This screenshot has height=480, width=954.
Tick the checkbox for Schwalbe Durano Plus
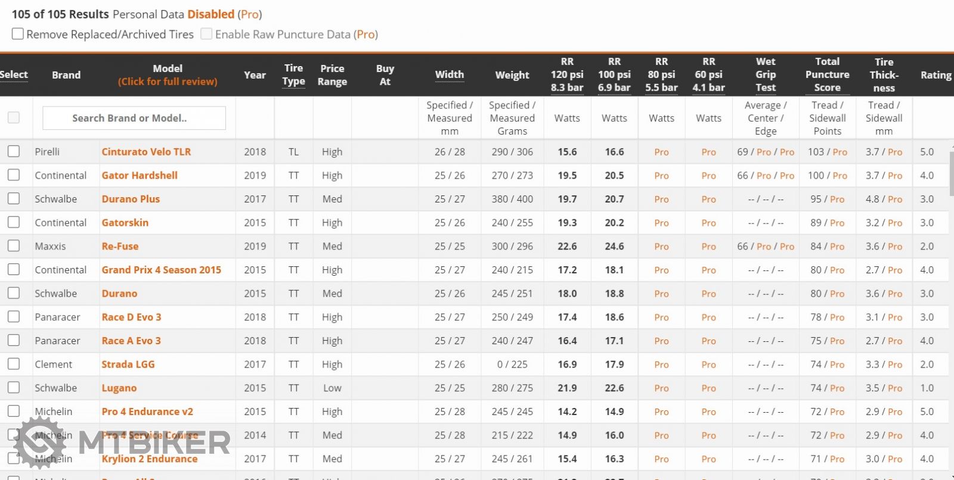coord(14,198)
